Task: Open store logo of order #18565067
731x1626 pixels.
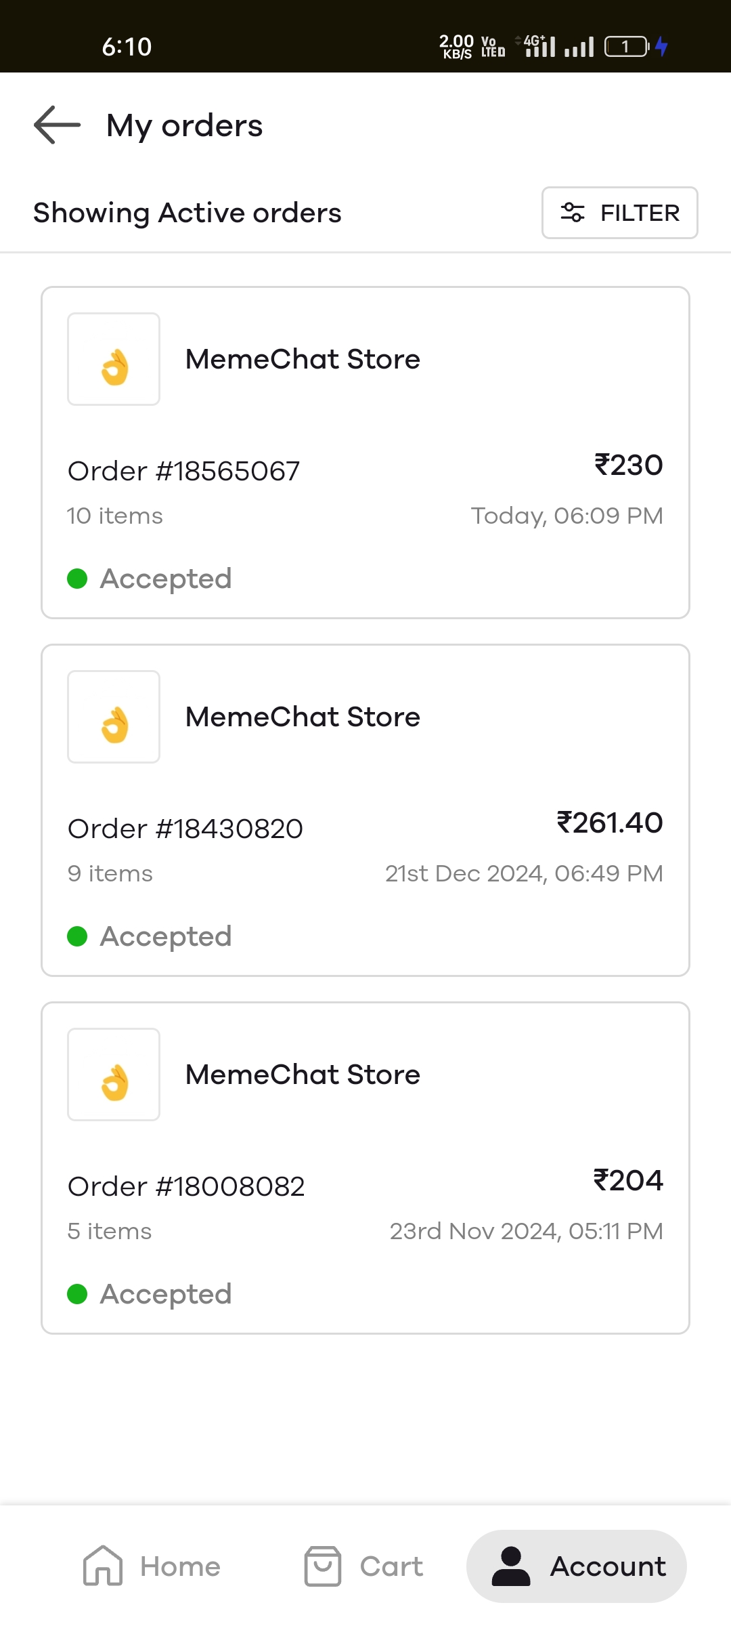Action: (x=114, y=359)
